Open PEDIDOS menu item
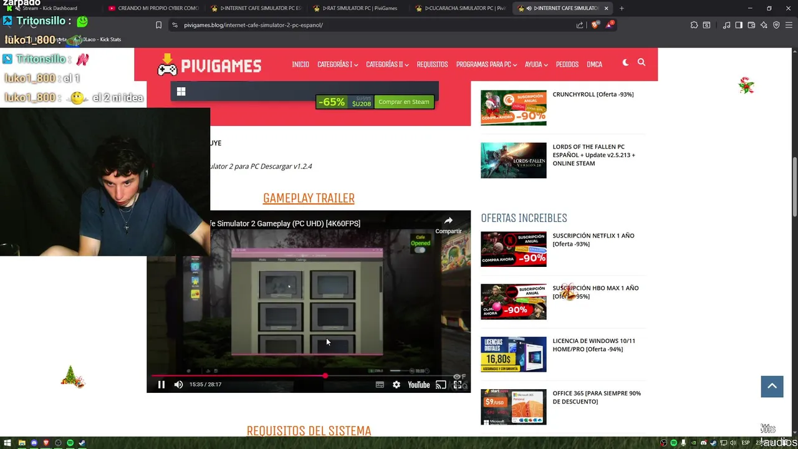798x449 pixels. click(x=567, y=64)
